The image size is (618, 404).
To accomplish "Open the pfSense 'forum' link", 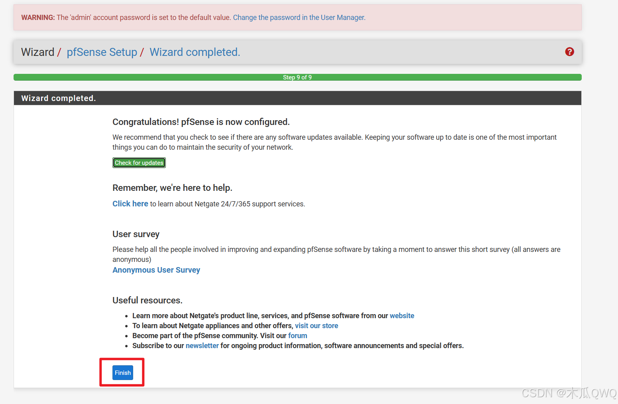I will pyautogui.click(x=297, y=336).
